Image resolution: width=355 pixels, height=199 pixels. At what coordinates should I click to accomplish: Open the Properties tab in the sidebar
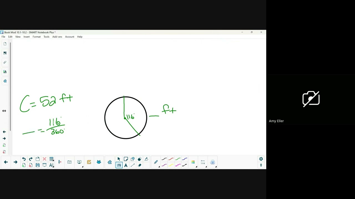pyautogui.click(x=5, y=72)
